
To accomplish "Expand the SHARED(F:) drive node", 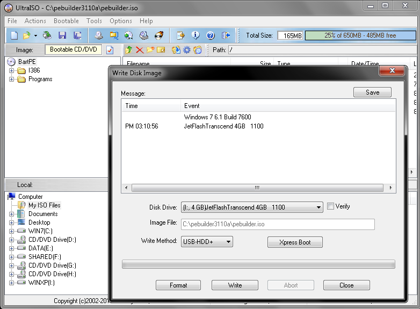I will click(x=11, y=257).
